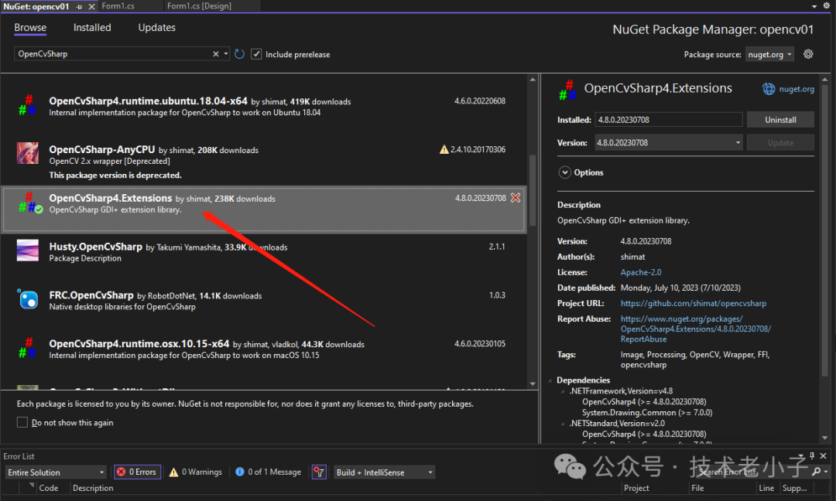Toggle Include prerelease checkbox
836x501 pixels.
pyautogui.click(x=256, y=54)
